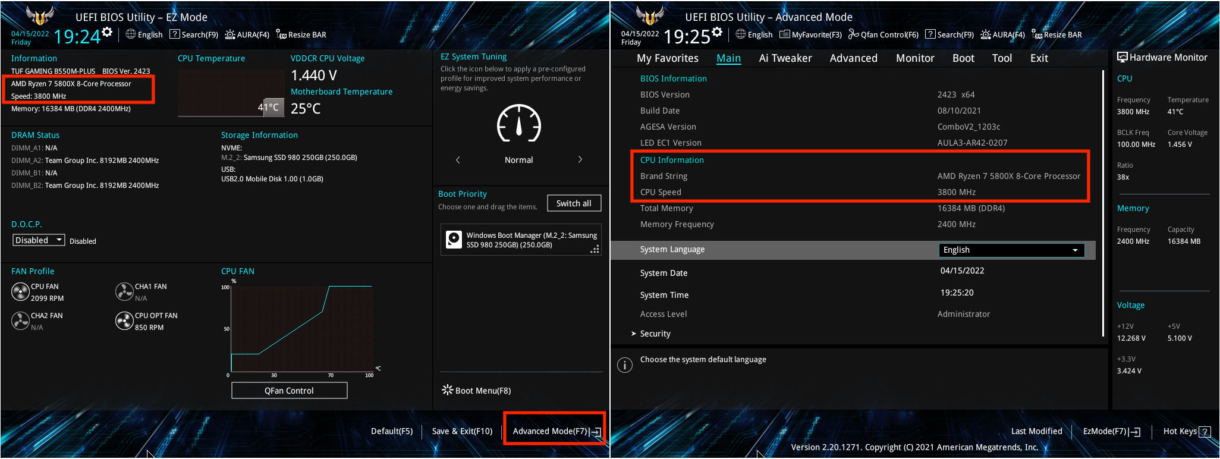This screenshot has width=1220, height=459.
Task: Open Search(F9) in the EZ Mode header
Action: [194, 34]
